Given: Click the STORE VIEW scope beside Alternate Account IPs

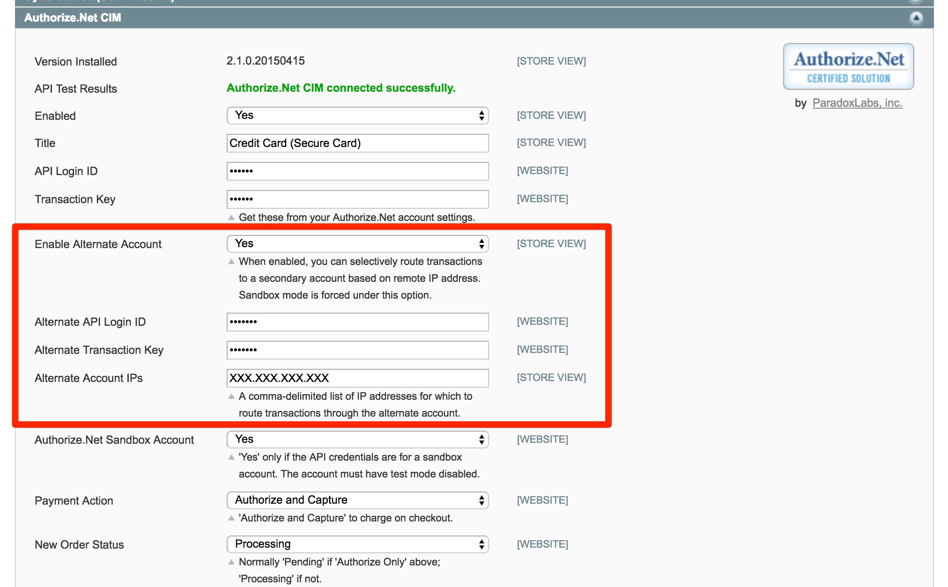Looking at the screenshot, I should tap(551, 378).
